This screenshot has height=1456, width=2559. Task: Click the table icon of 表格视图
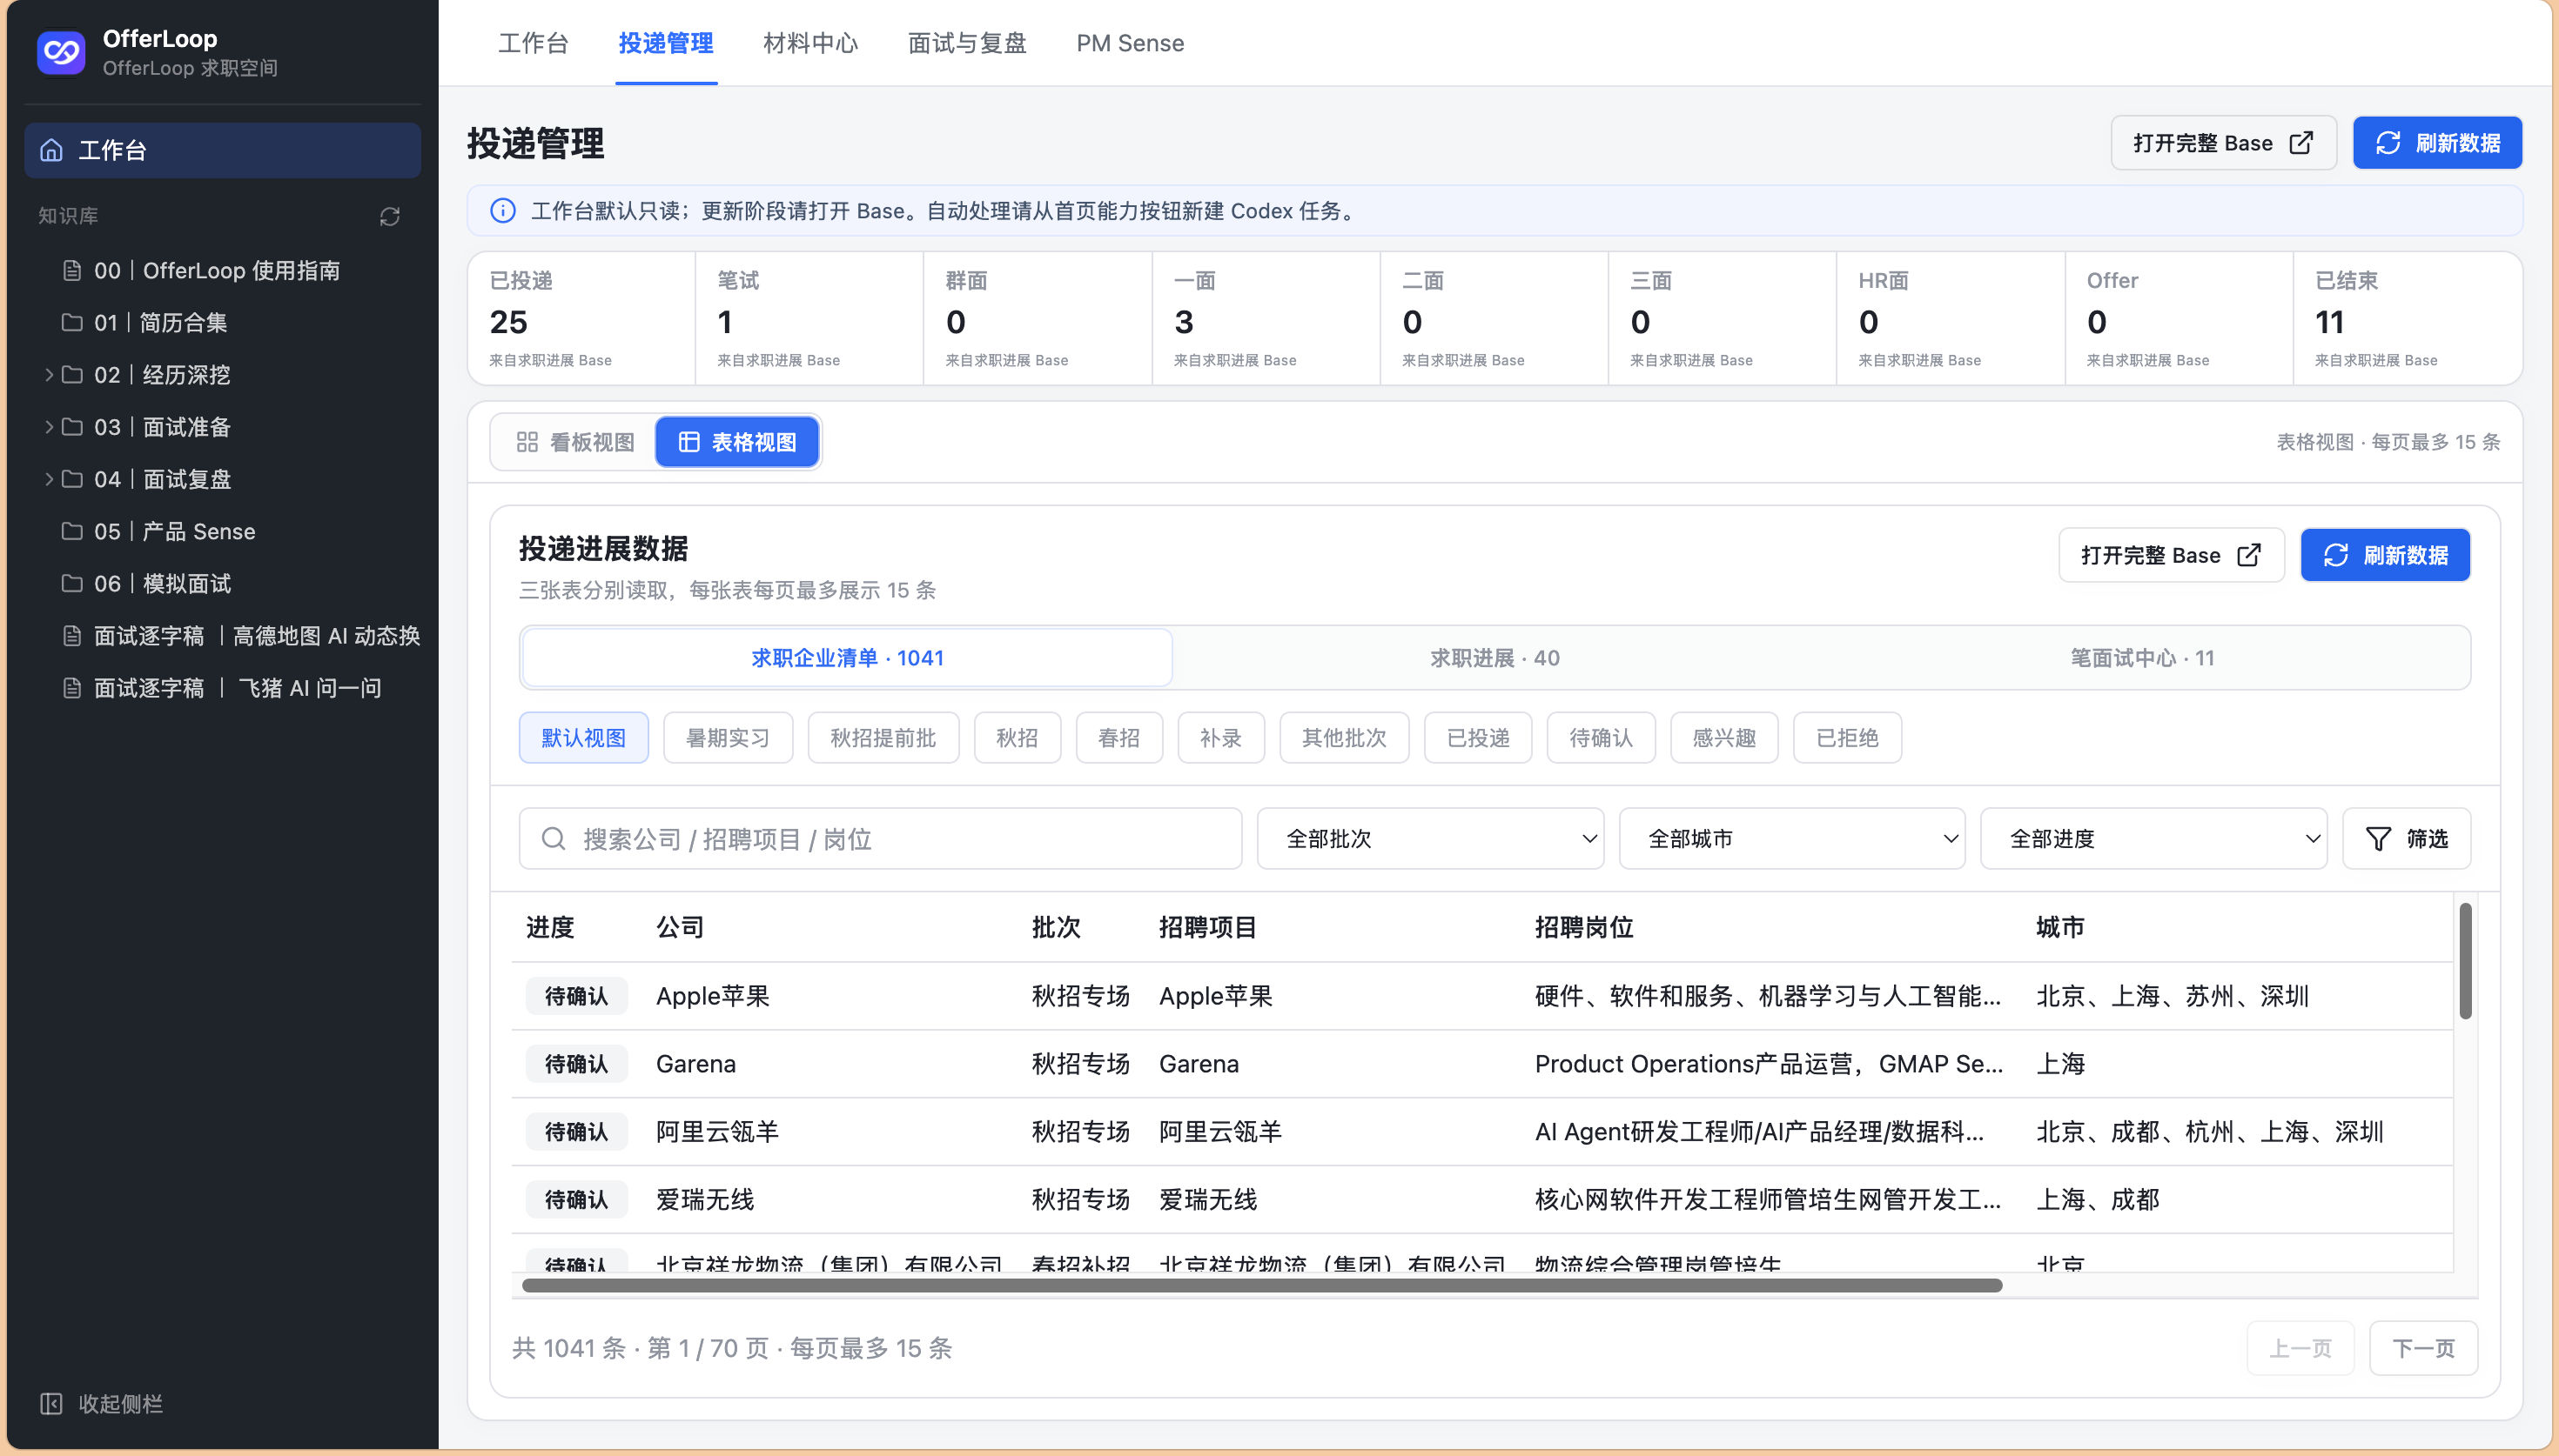pos(689,442)
